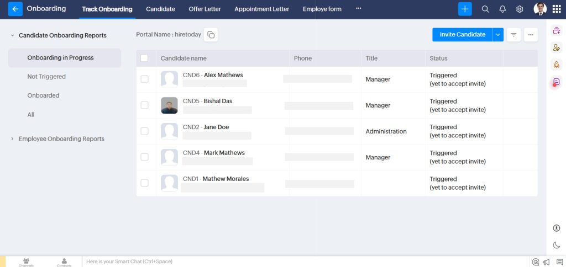
Task: Toggle night mode moon icon
Action: click(x=556, y=245)
